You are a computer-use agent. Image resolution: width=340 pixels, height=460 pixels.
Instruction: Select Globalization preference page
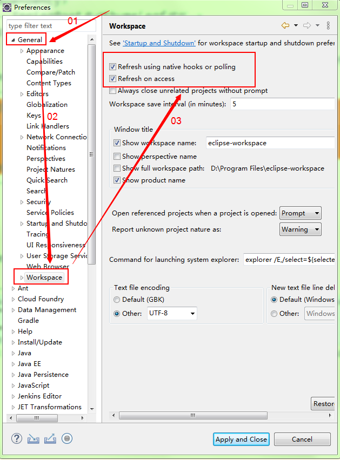pyautogui.click(x=47, y=104)
